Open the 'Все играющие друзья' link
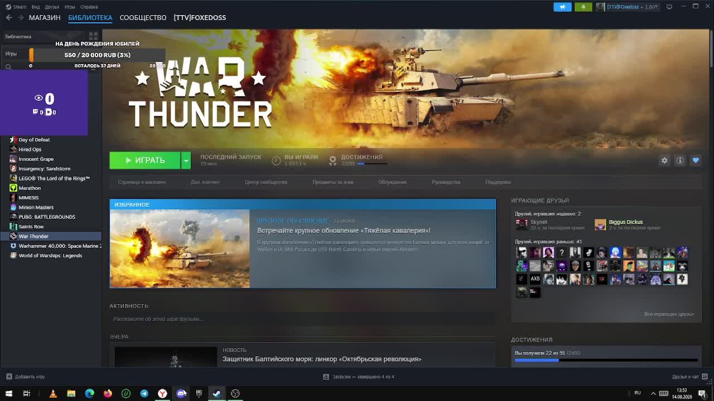The height and width of the screenshot is (401, 714). click(x=669, y=314)
